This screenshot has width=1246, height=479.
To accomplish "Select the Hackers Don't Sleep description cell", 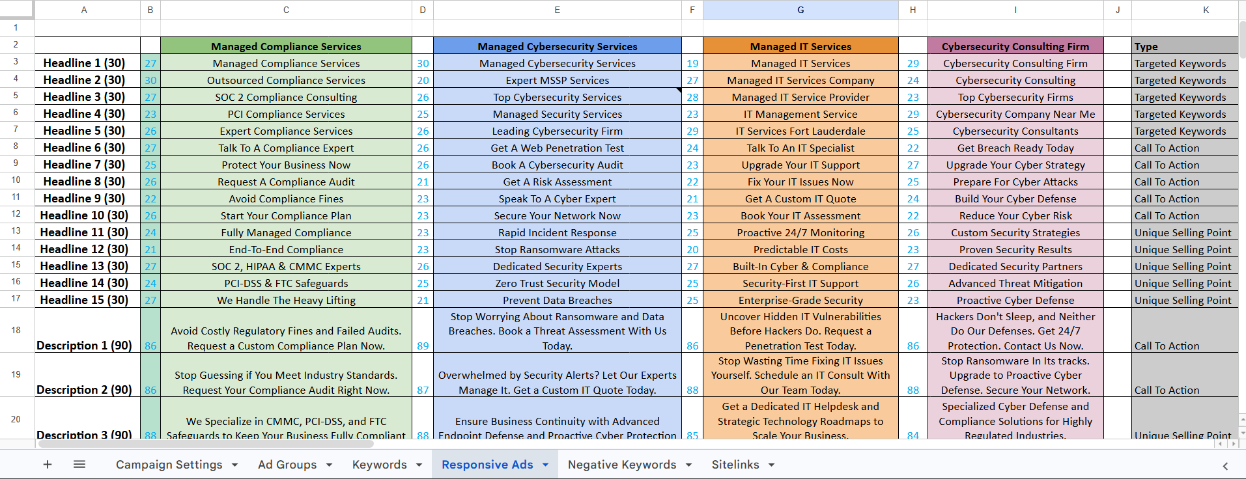I will [1015, 330].
